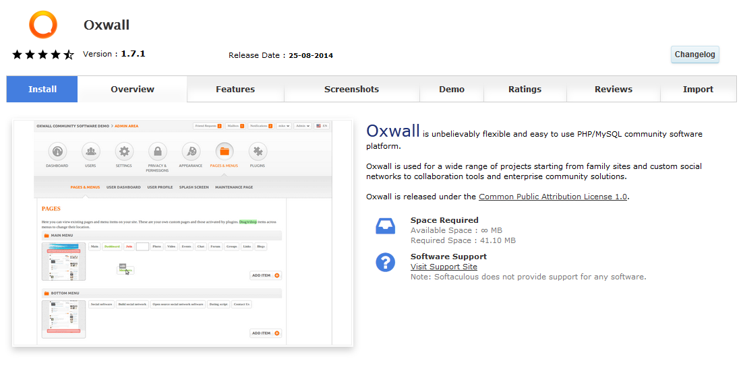The height and width of the screenshot is (371, 741).
Task: Click the Oxwall admin screenshot thumbnail
Action: pos(183,233)
